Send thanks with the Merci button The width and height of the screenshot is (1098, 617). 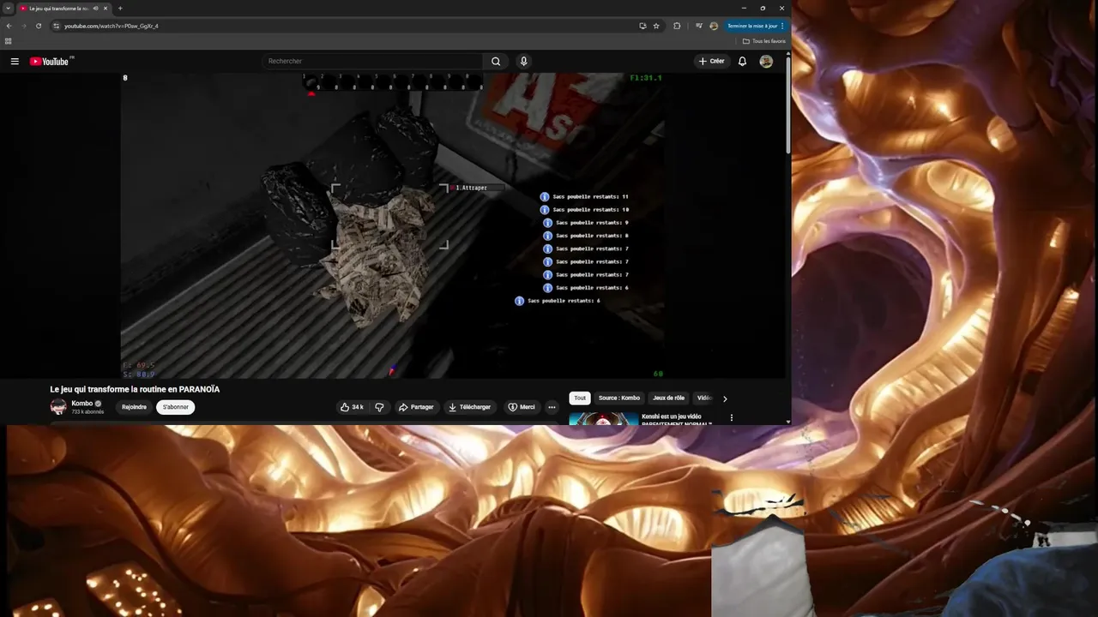coord(521,407)
